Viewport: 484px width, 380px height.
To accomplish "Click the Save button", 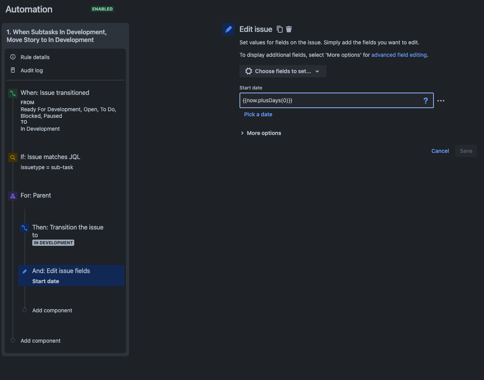I will 466,151.
